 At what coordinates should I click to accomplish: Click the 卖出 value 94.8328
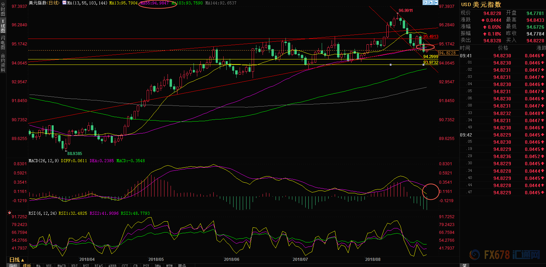tap(492, 41)
